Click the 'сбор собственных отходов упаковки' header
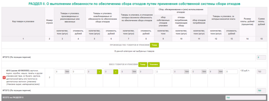 [163, 22]
